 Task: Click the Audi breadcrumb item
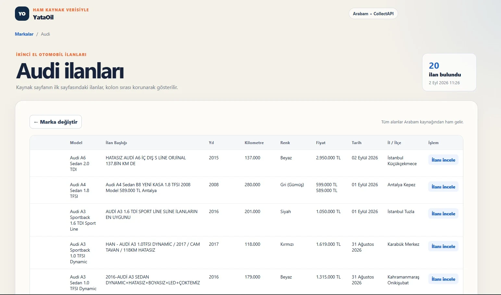[x=45, y=34]
